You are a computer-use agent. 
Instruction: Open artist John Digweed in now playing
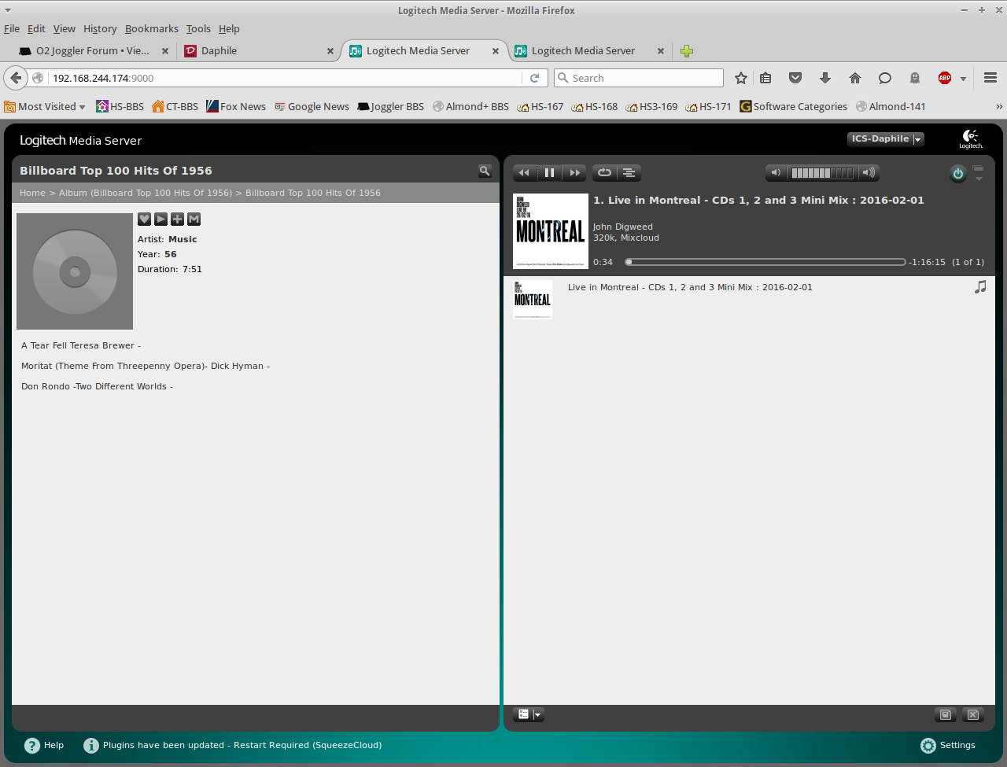click(x=623, y=227)
